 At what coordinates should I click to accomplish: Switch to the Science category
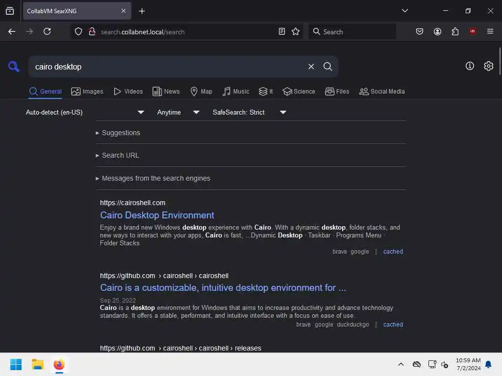pyautogui.click(x=299, y=92)
